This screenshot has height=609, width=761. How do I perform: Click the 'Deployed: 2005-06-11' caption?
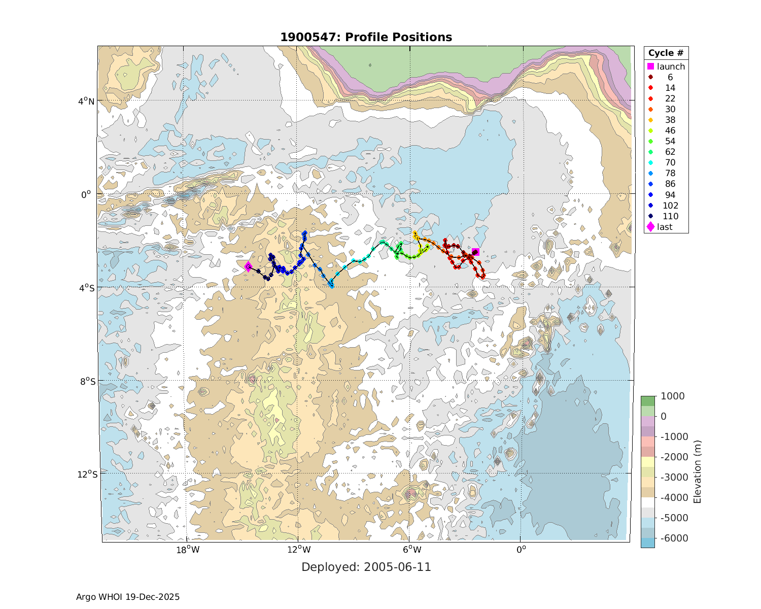[x=366, y=567]
